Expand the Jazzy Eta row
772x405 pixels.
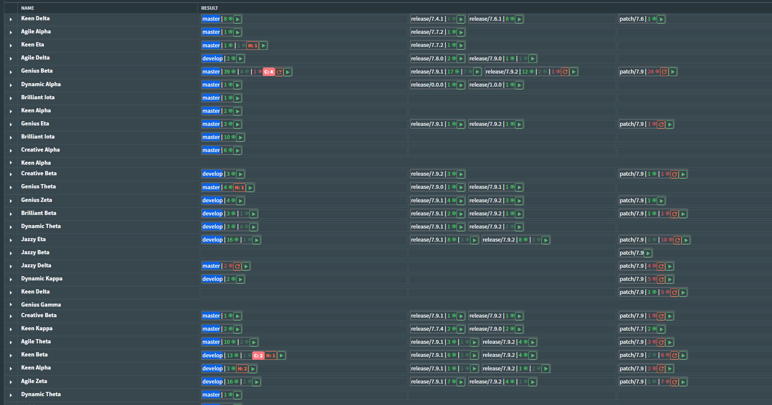pos(11,240)
